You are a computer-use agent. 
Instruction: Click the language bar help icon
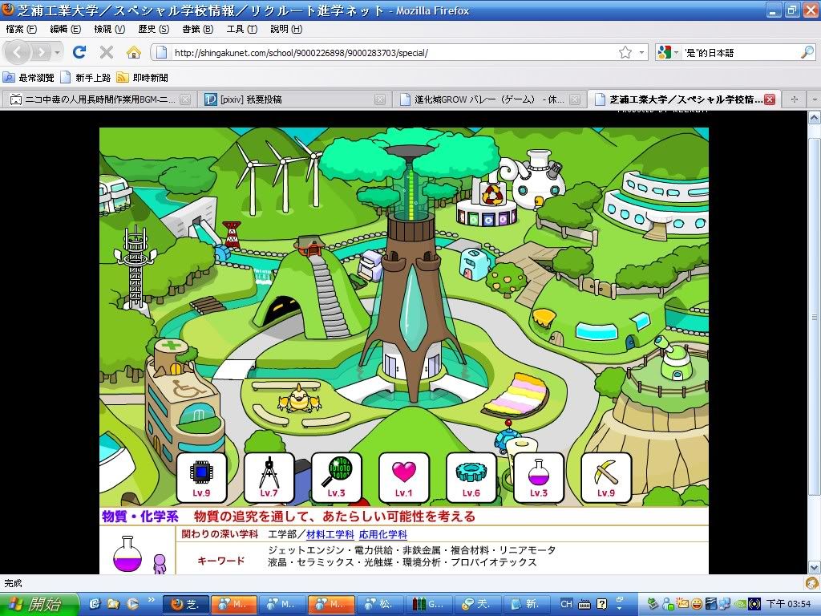(602, 604)
